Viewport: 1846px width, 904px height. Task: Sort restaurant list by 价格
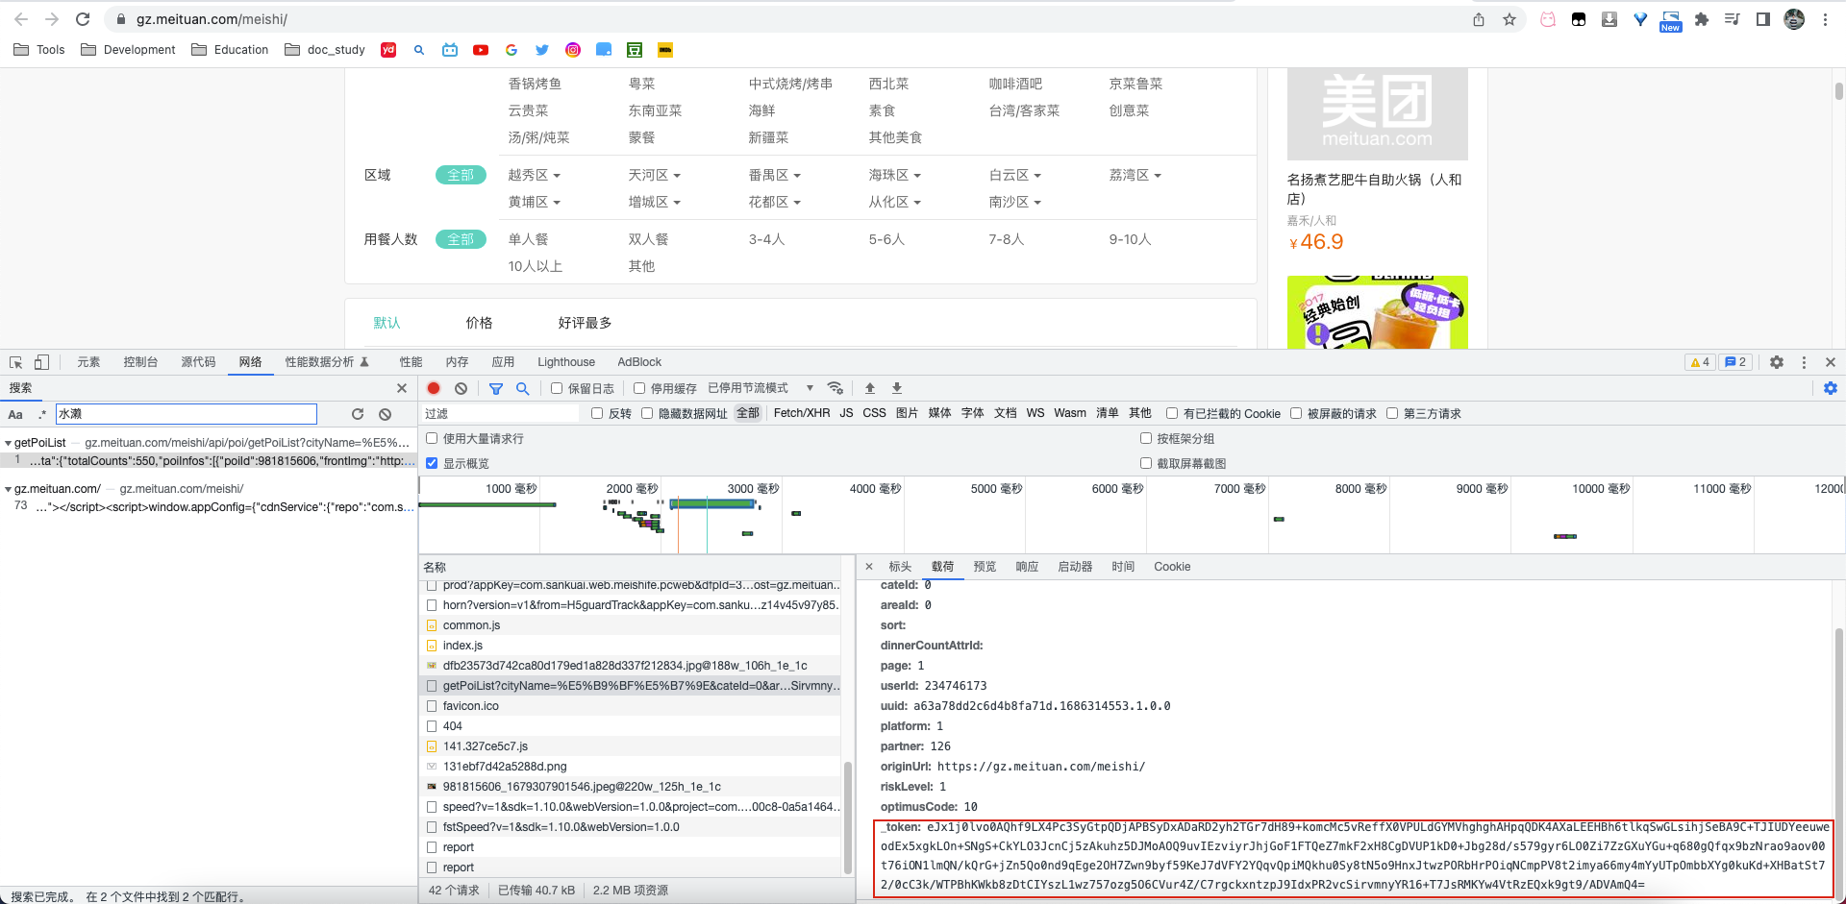pos(479,323)
